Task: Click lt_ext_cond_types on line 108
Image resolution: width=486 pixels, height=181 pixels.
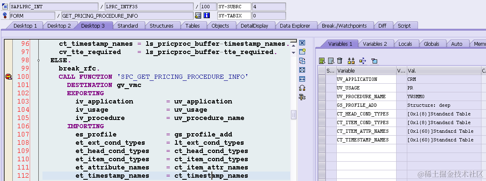Action: [209, 143]
